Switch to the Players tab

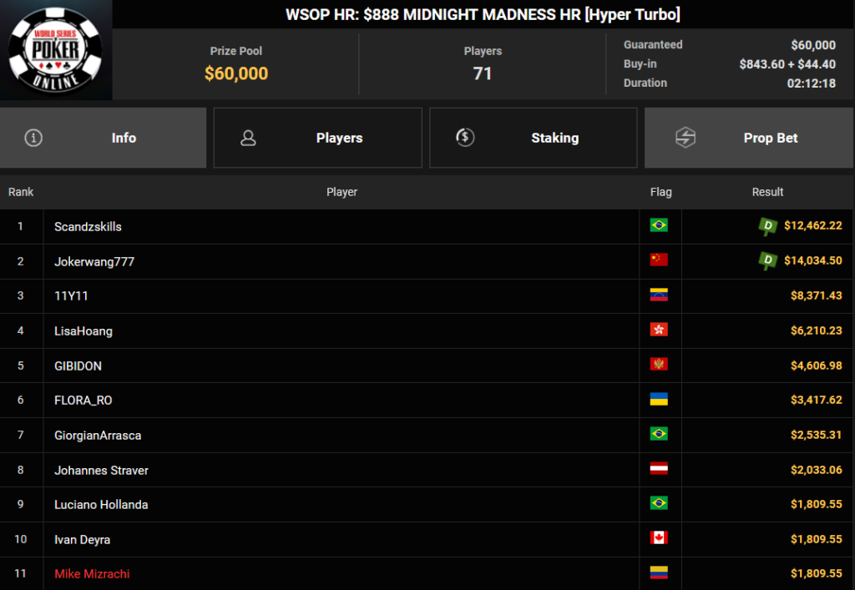pyautogui.click(x=318, y=138)
